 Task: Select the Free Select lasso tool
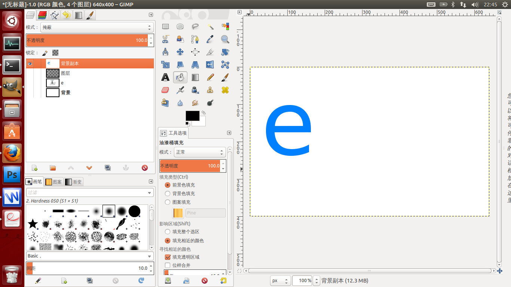(x=195, y=27)
